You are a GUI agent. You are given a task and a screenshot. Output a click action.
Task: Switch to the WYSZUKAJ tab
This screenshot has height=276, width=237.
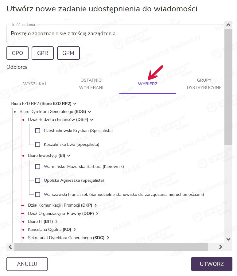(x=35, y=84)
